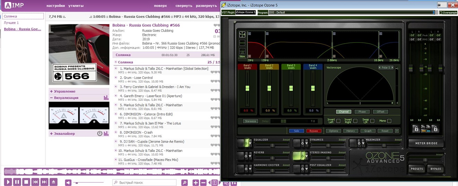Open Ozone help question mark button
458x186 pixels.
(x=397, y=131)
